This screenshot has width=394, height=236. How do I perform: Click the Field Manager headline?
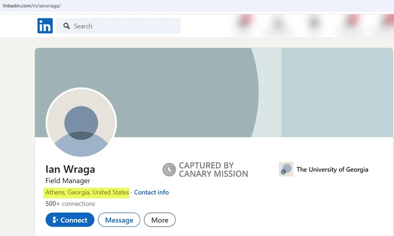(x=68, y=181)
